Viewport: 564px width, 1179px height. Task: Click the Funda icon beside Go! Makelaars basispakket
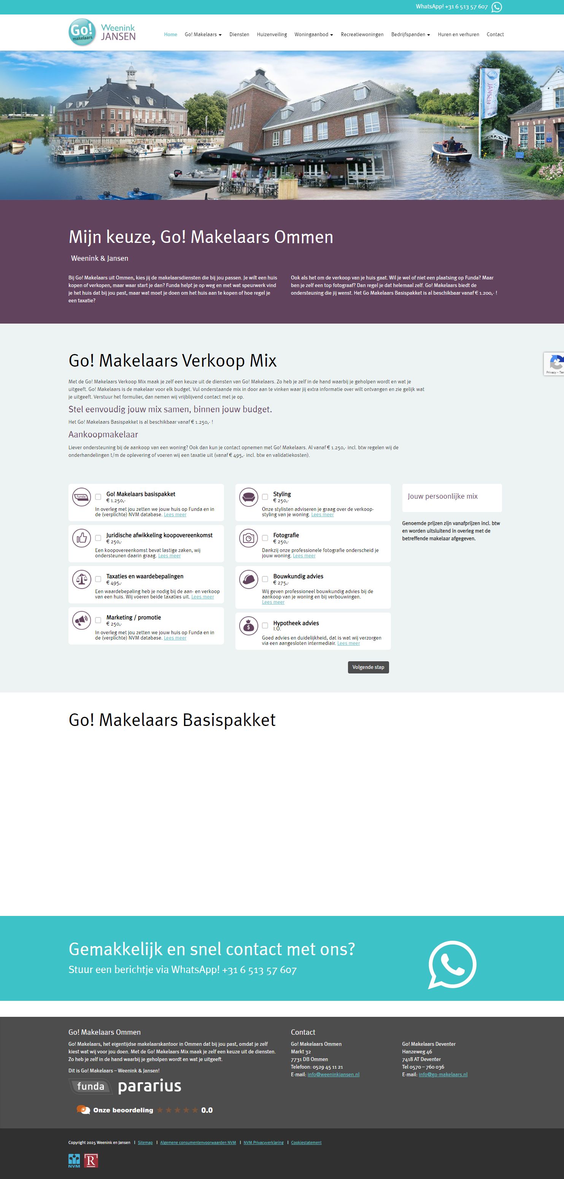coord(82,497)
